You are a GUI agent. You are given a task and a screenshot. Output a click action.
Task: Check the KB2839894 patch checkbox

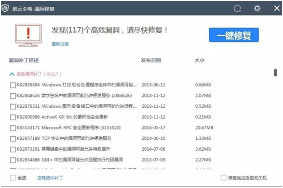13,85
